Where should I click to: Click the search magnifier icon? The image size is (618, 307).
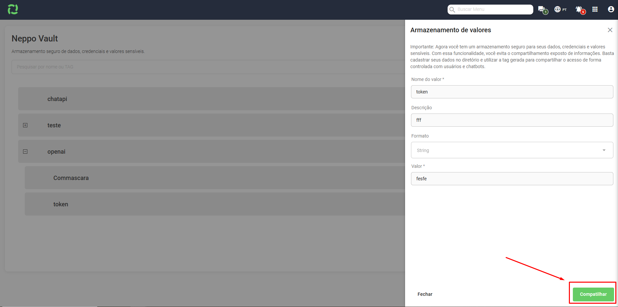click(x=452, y=10)
